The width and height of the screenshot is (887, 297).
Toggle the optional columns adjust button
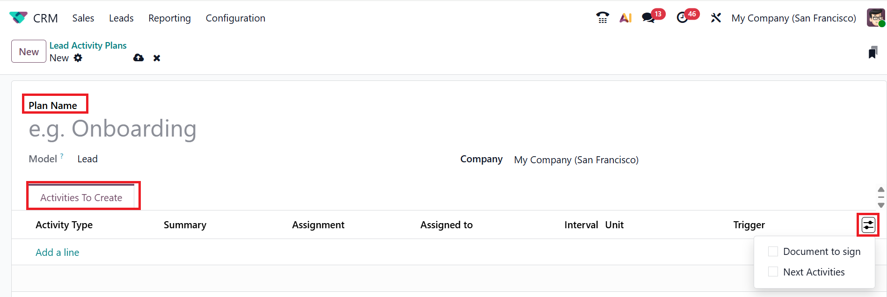point(868,225)
